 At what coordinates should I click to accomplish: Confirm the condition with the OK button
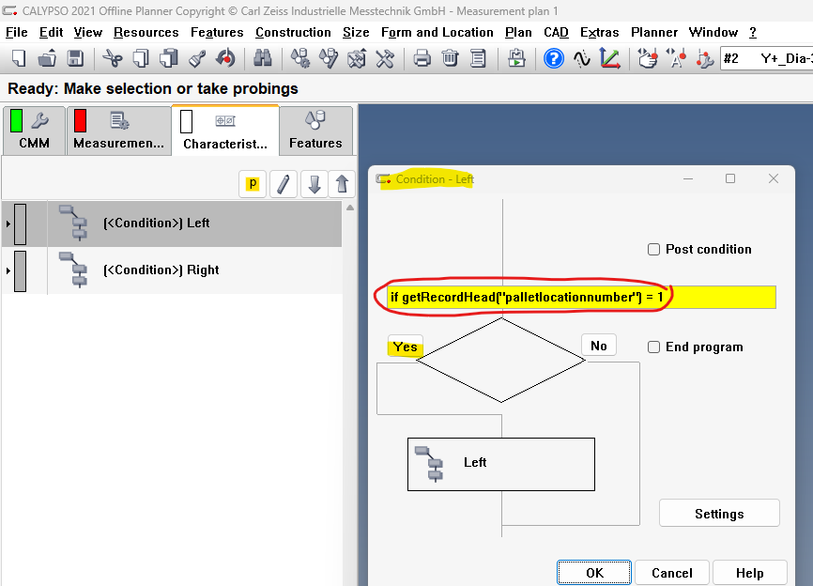[594, 573]
